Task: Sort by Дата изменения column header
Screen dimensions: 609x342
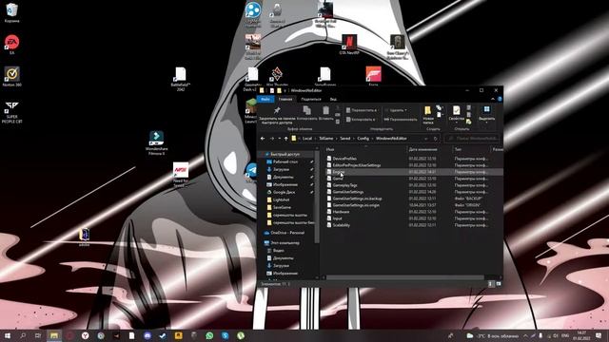Action: (x=422, y=149)
